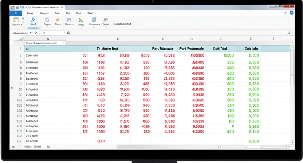Click the person search icon after the formula field
The width and height of the screenshot is (303, 163).
click(x=68, y=33)
